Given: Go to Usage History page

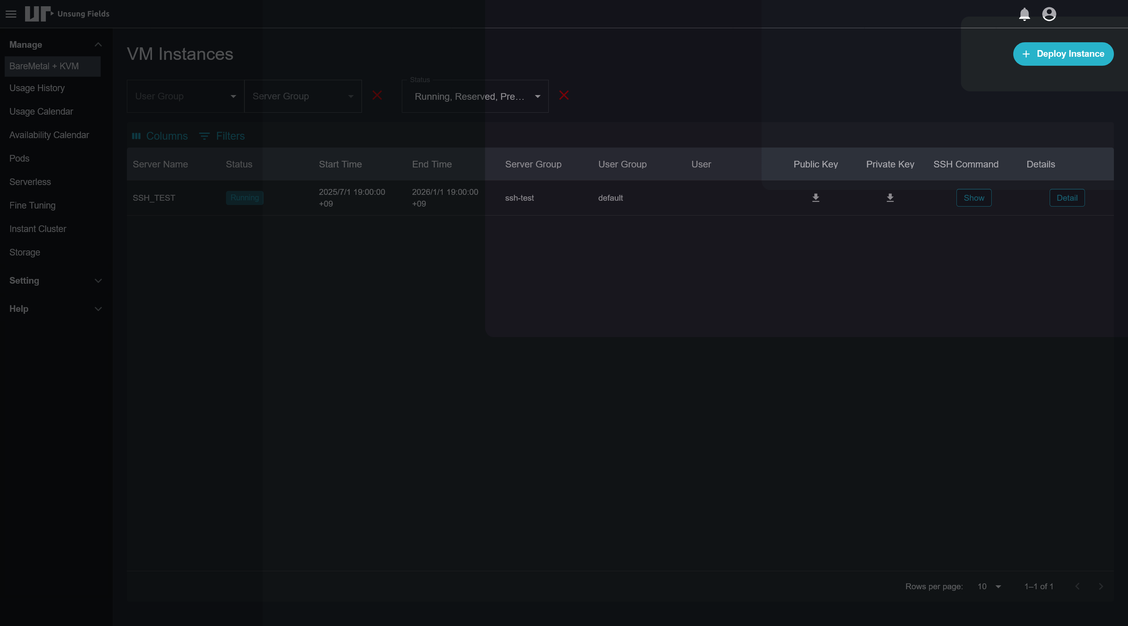Looking at the screenshot, I should [37, 88].
